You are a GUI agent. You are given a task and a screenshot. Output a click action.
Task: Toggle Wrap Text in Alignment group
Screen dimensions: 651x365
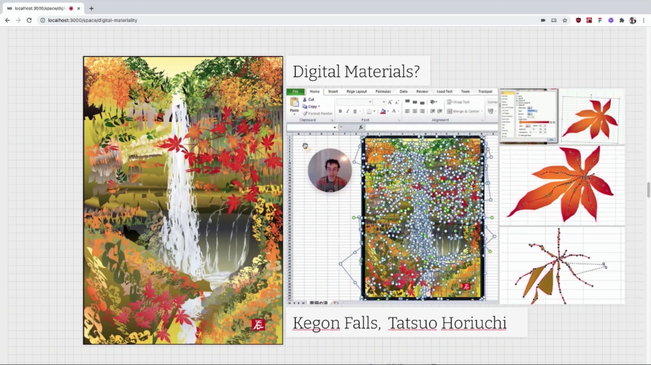(458, 102)
